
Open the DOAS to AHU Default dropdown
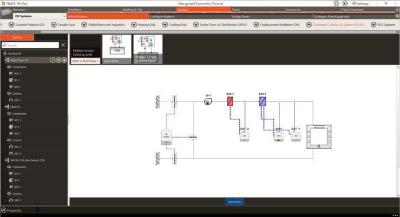coord(86,61)
